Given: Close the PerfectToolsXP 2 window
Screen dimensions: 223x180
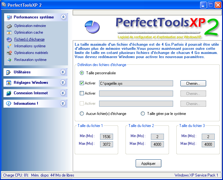Looking at the screenshot, I should pyautogui.click(x=218, y=5).
